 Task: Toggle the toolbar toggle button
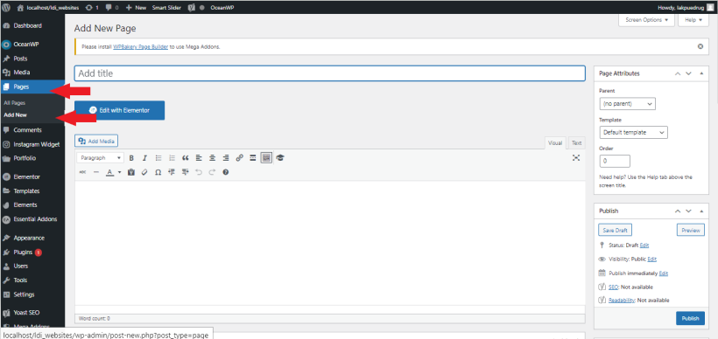266,158
